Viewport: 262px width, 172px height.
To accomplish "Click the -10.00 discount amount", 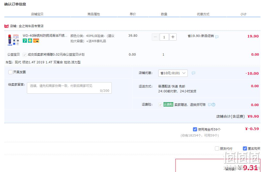I will (252, 73).
